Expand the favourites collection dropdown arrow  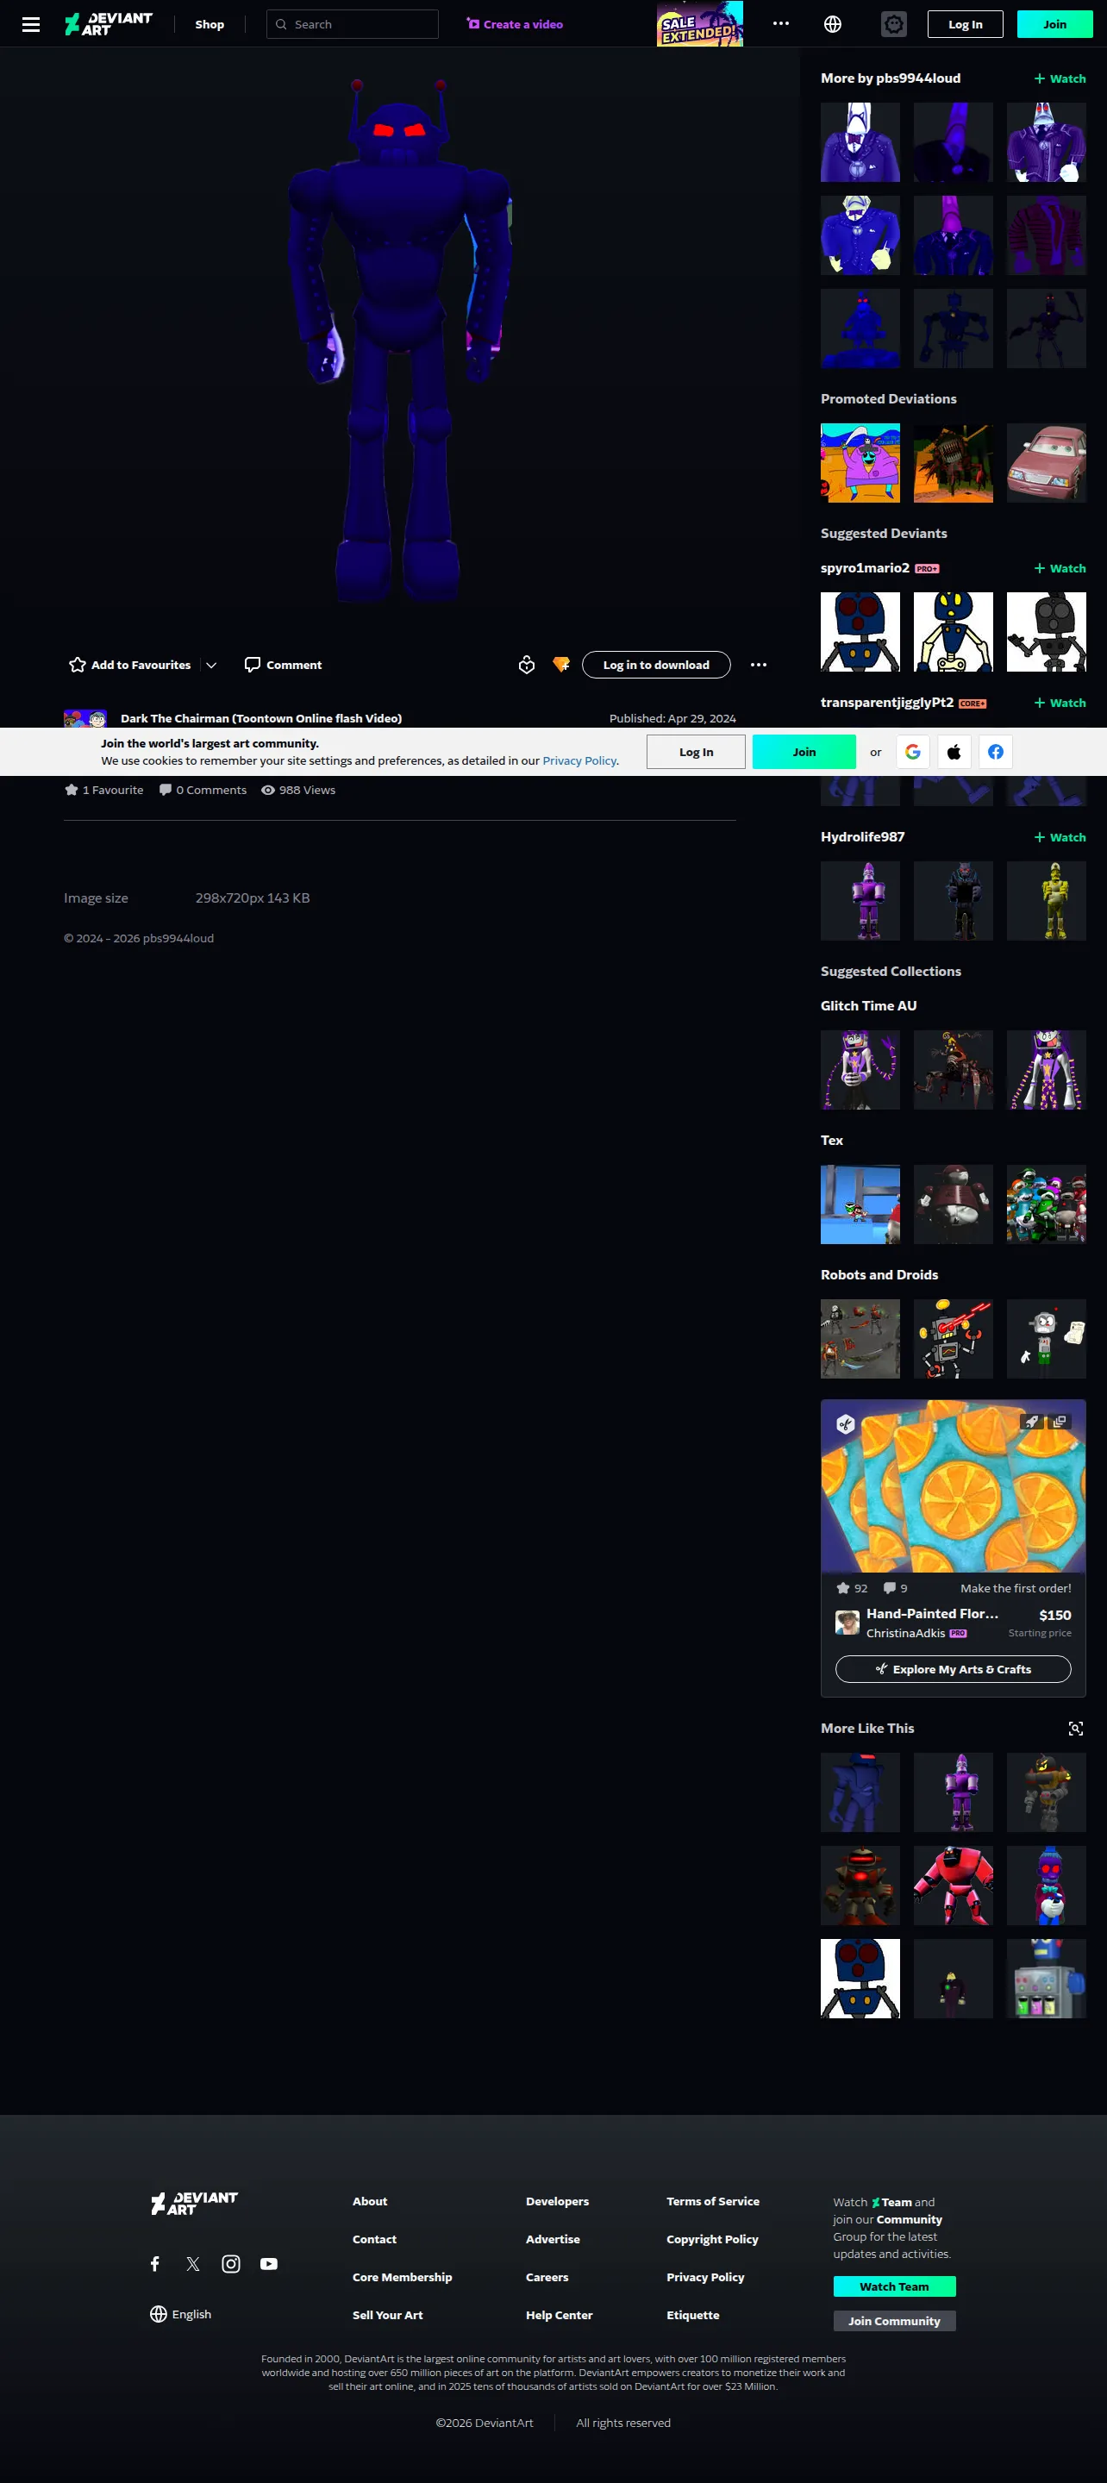click(211, 665)
